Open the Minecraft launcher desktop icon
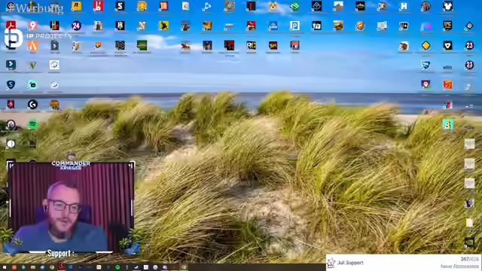The image size is (482, 271). click(x=142, y=45)
